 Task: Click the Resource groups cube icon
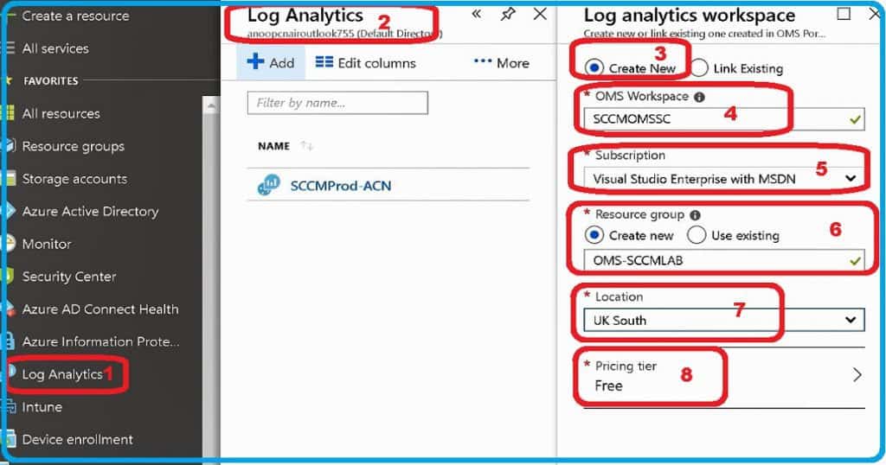click(9, 145)
